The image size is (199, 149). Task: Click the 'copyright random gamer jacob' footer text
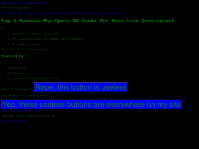28,116
